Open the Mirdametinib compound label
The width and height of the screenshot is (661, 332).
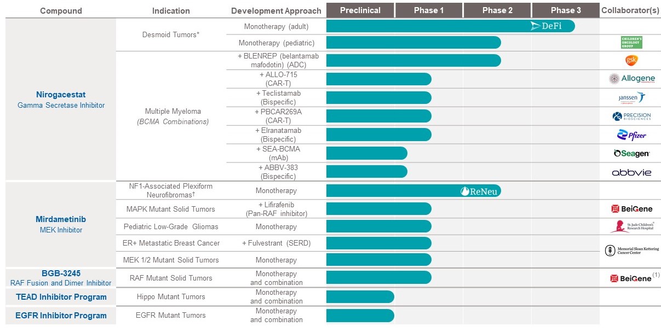pyautogui.click(x=60, y=219)
